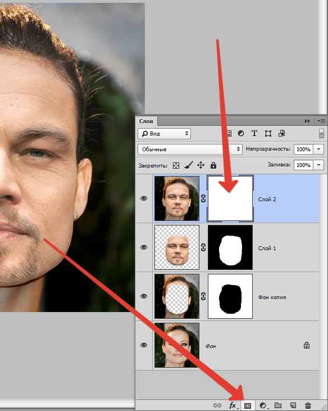Create a new group folder icon
The image size is (328, 411).
coord(278,405)
